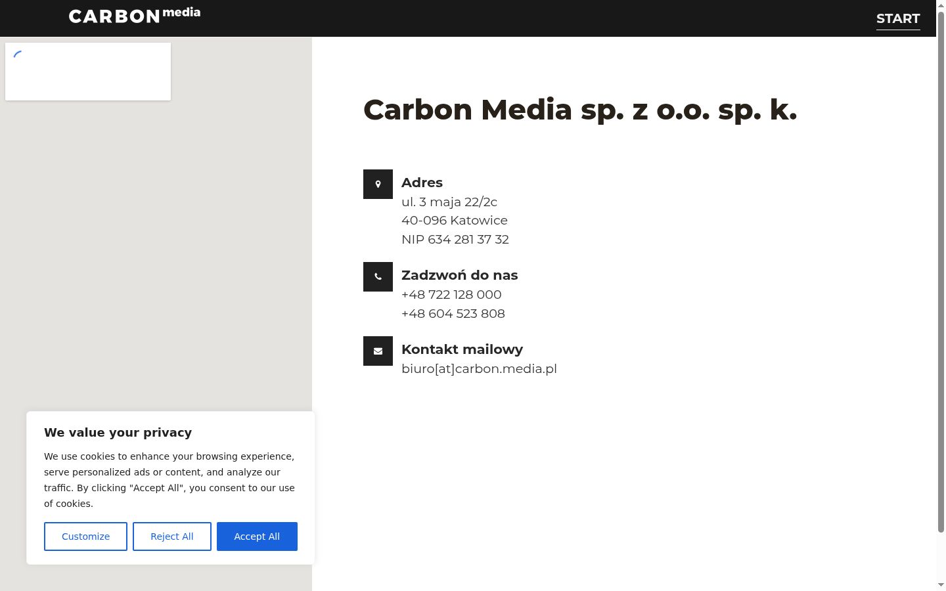
Task: Reject all cookies
Action: tap(172, 536)
